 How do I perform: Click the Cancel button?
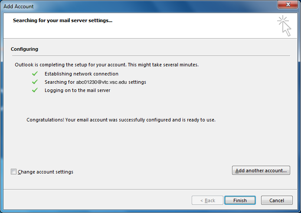point(277,200)
